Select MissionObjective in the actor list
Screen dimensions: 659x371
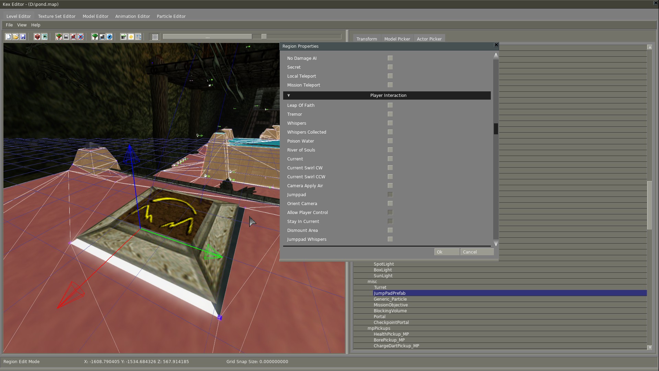pyautogui.click(x=391, y=305)
